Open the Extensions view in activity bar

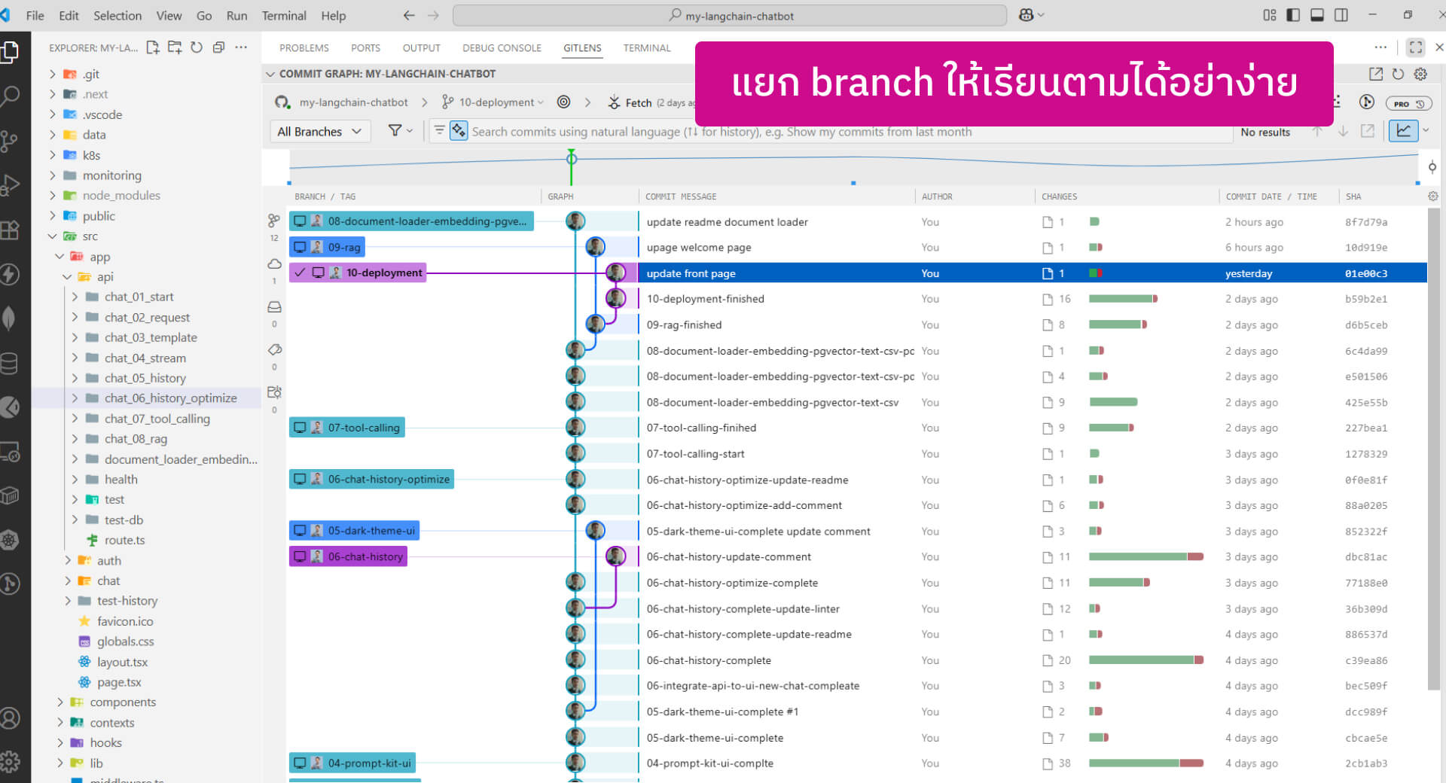[10, 230]
